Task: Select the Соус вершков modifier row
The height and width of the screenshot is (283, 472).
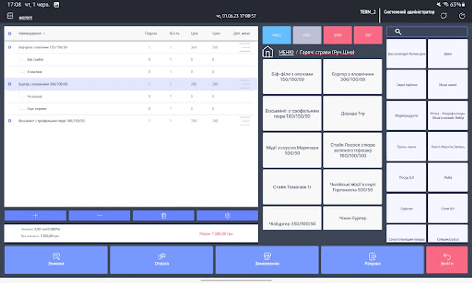Action: (x=131, y=108)
